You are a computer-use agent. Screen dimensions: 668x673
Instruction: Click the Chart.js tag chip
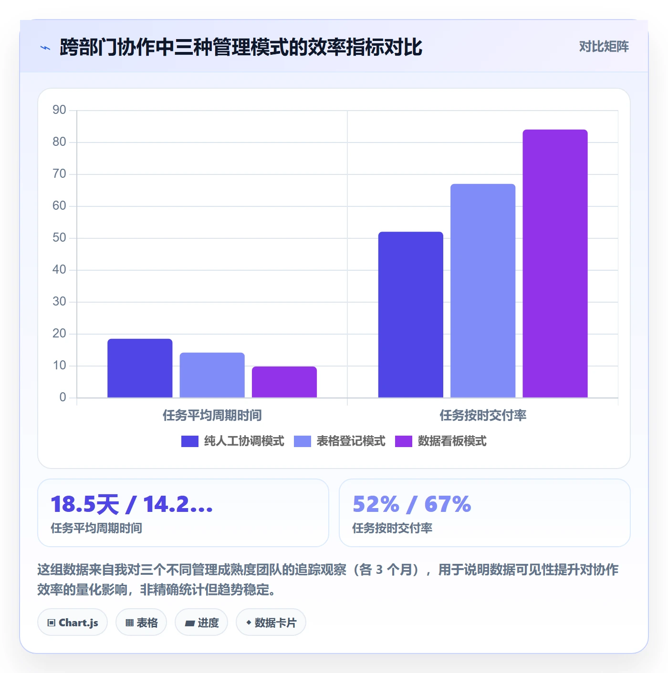coord(73,622)
